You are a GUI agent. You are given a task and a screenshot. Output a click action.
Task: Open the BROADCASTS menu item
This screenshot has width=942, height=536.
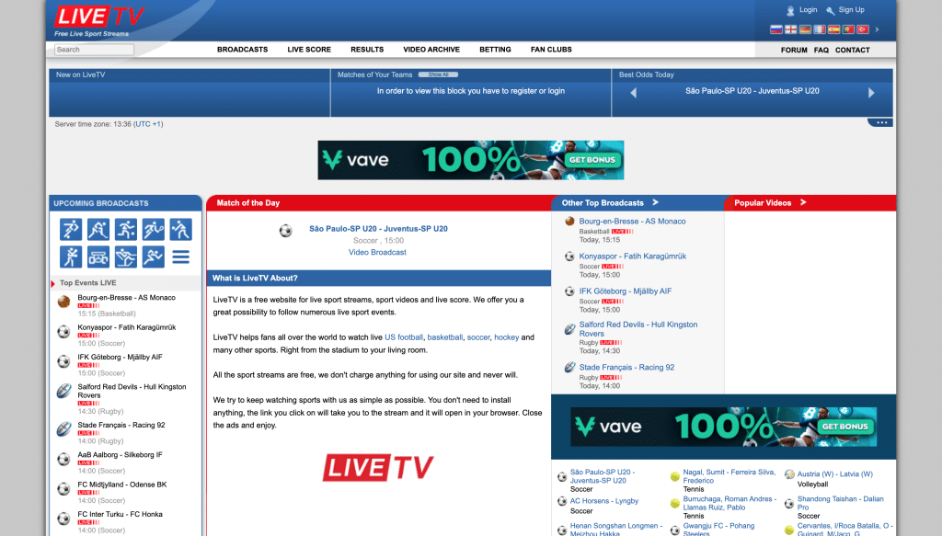click(x=243, y=50)
